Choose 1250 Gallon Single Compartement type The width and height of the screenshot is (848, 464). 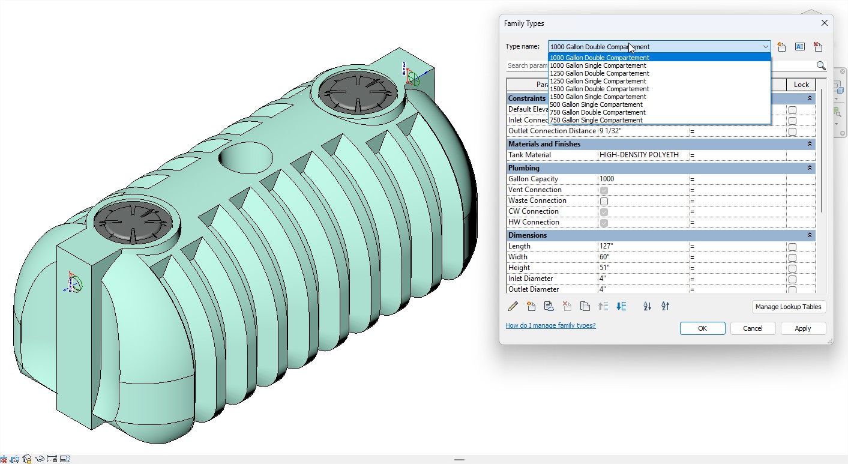(659, 81)
